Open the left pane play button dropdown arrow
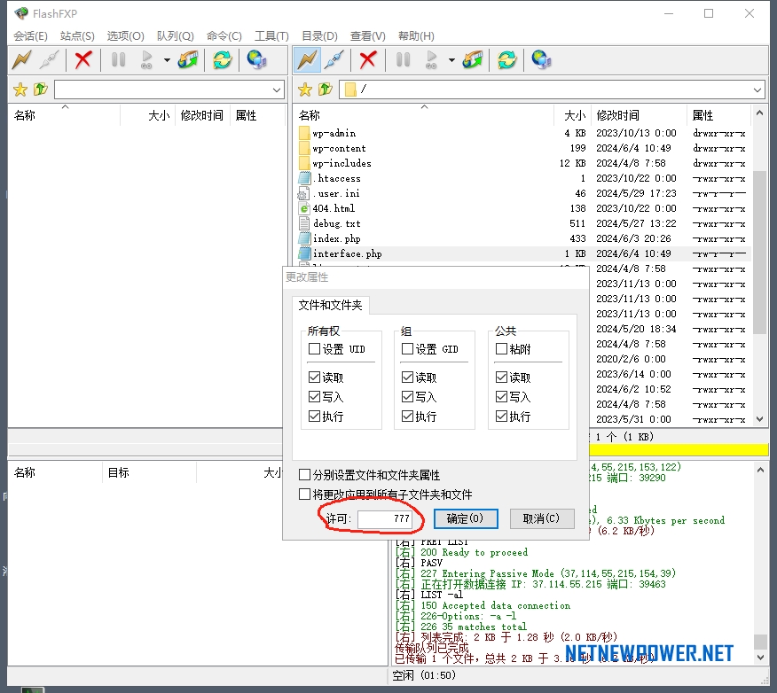This screenshot has height=693, width=777. pos(167,60)
